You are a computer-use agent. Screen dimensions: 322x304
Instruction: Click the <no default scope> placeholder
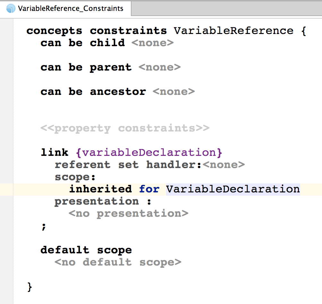pyautogui.click(x=118, y=262)
